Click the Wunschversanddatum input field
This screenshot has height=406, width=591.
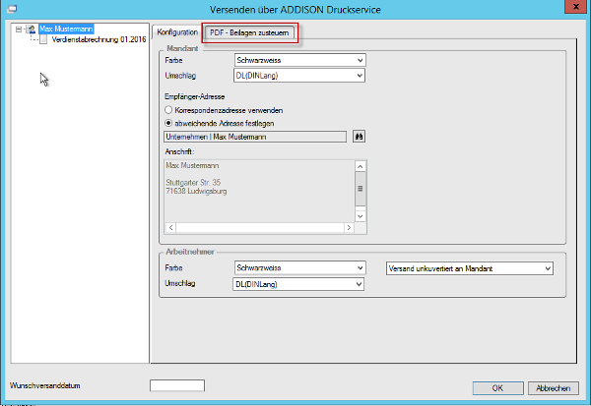pyautogui.click(x=177, y=385)
